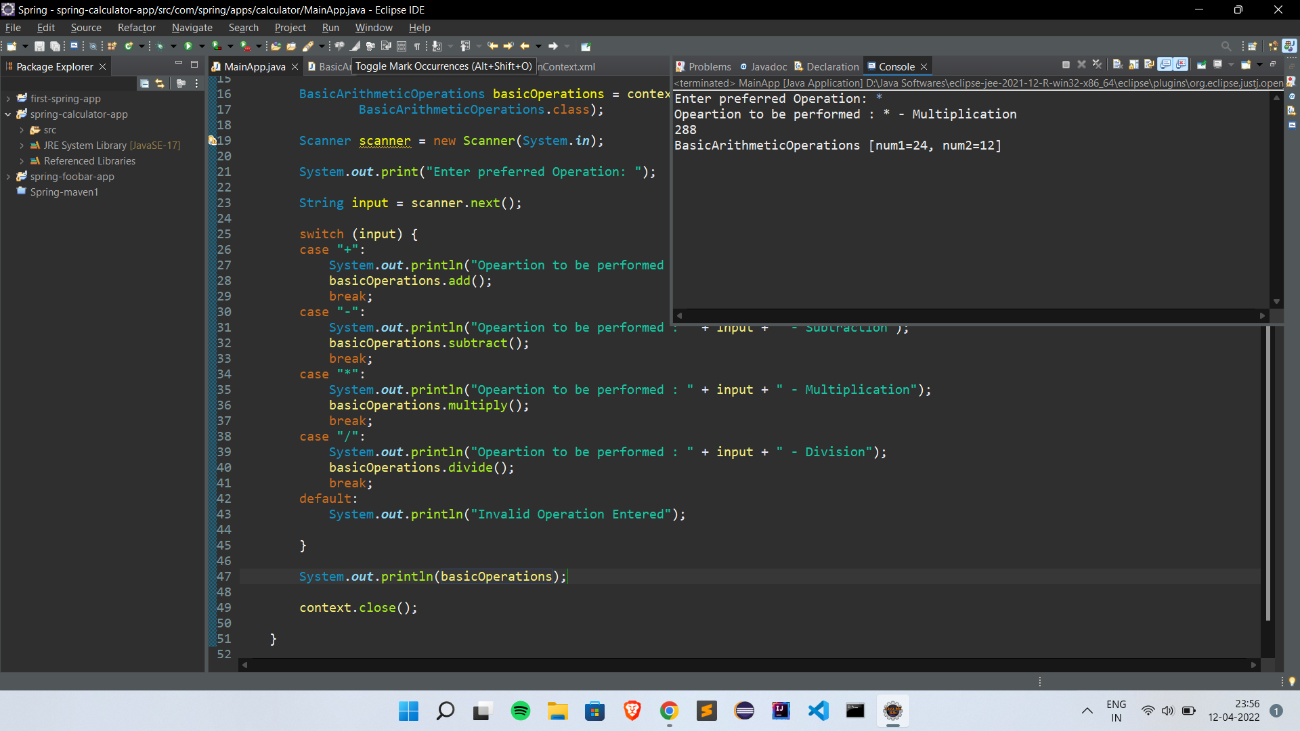Switch to the Problems tab
The width and height of the screenshot is (1300, 731).
[x=703, y=66]
